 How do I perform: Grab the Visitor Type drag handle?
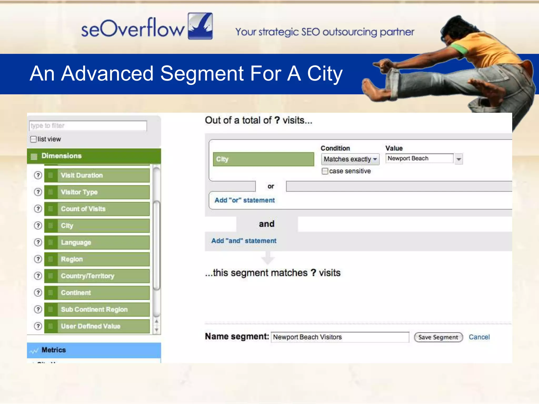[51, 192]
